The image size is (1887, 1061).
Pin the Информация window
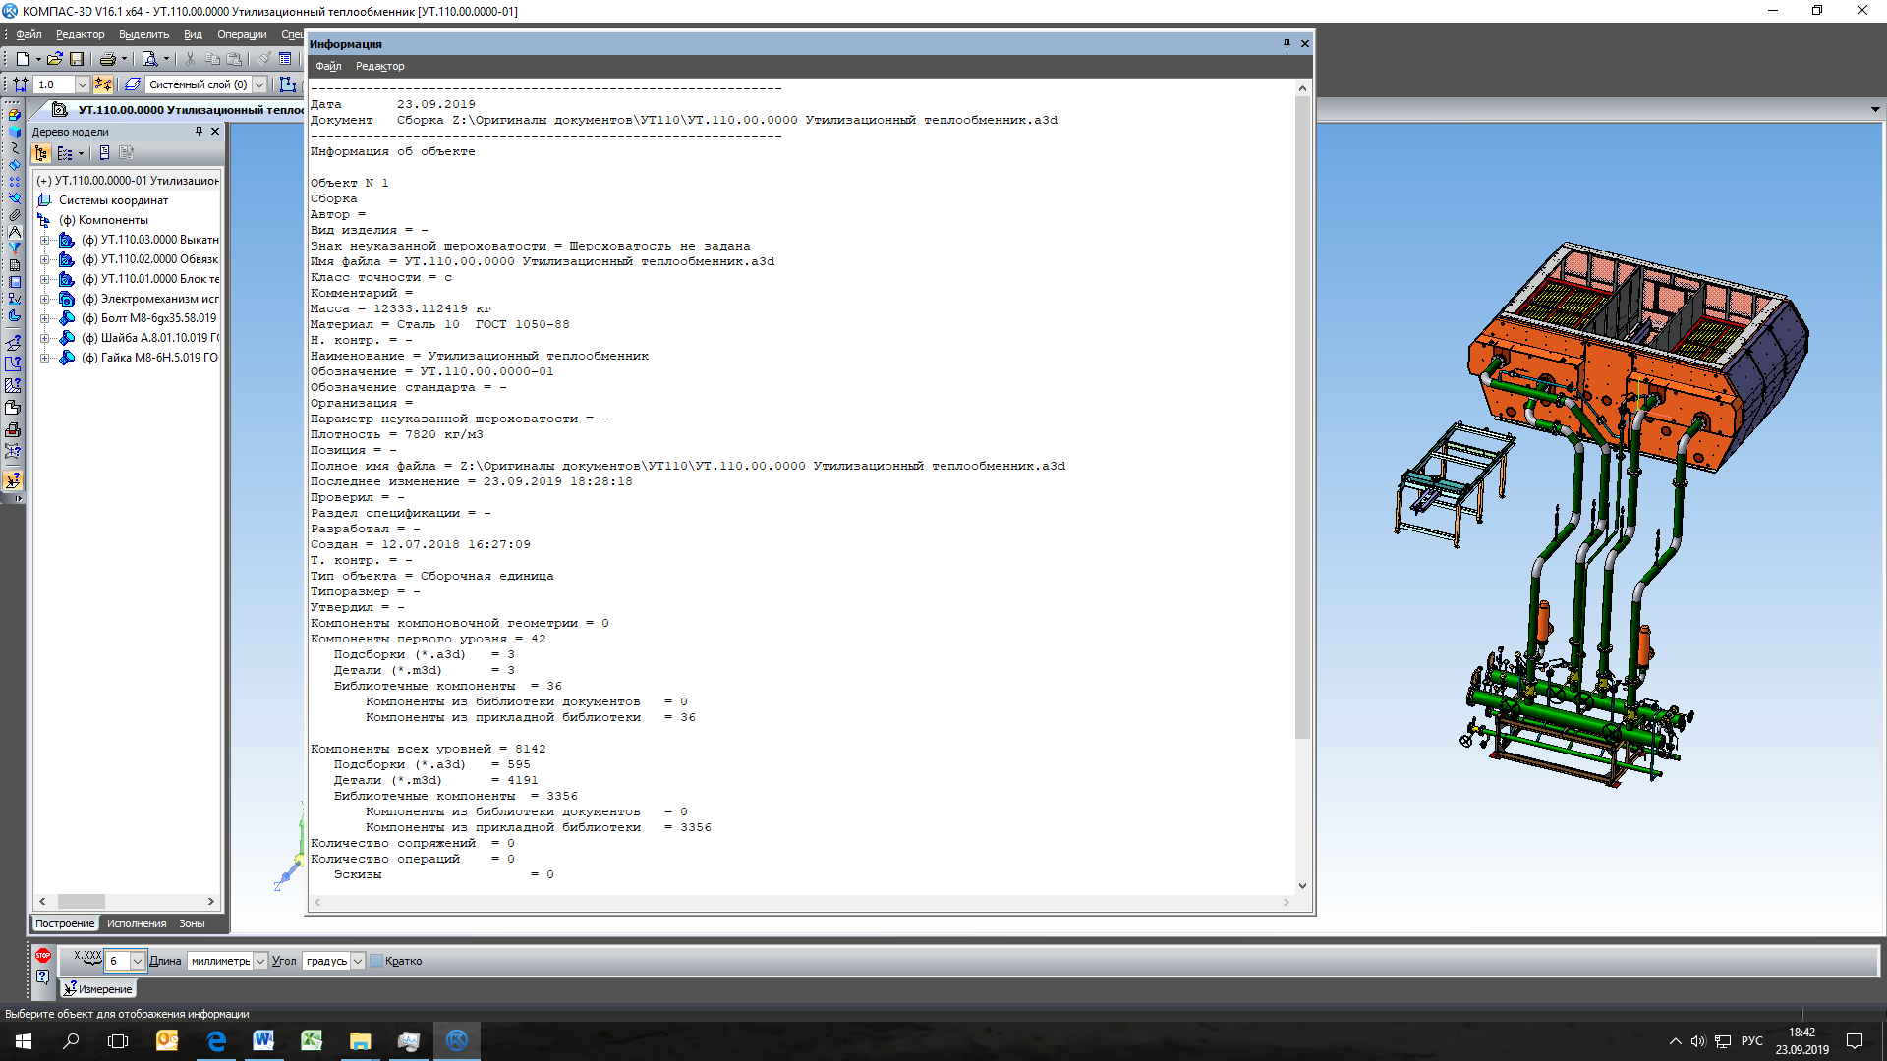[x=1287, y=43]
